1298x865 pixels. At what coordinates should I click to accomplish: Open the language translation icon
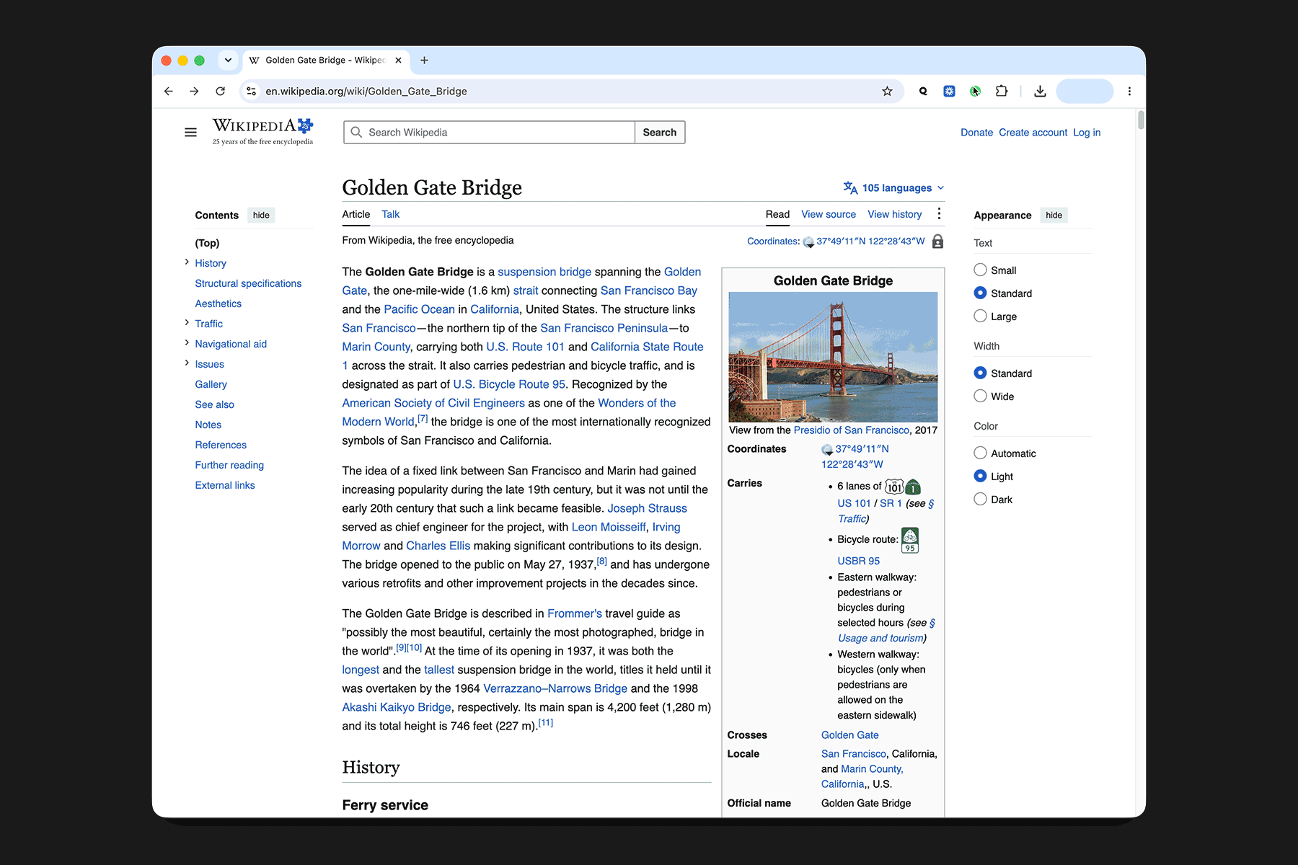click(x=850, y=188)
